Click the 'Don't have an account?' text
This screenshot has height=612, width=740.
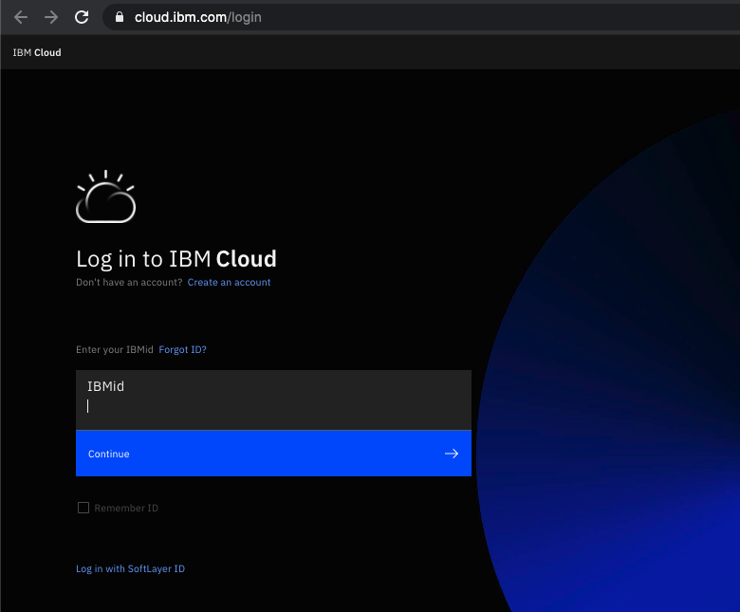[x=129, y=282]
